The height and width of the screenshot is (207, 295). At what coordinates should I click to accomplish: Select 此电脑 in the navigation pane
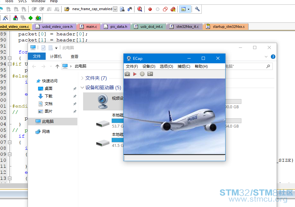pyautogui.click(x=48, y=122)
